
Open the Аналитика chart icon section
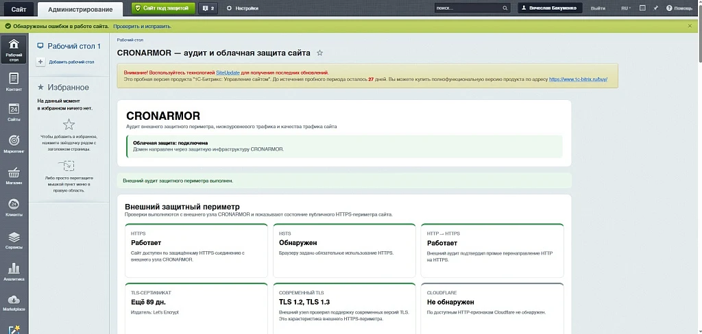click(14, 272)
